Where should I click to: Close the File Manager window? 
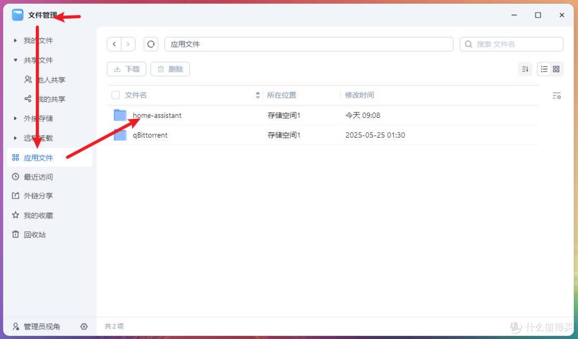click(x=562, y=15)
